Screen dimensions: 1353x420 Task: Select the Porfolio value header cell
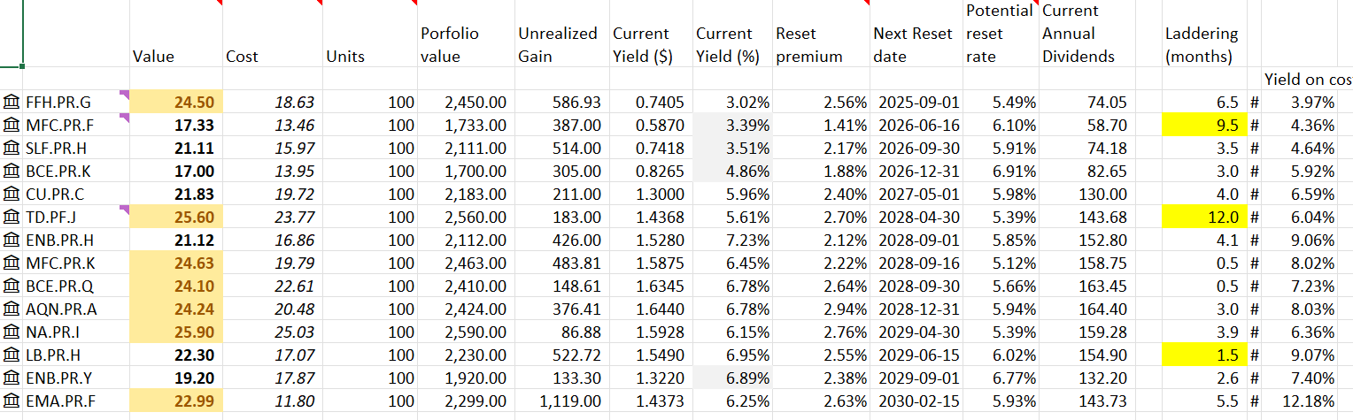(x=465, y=34)
